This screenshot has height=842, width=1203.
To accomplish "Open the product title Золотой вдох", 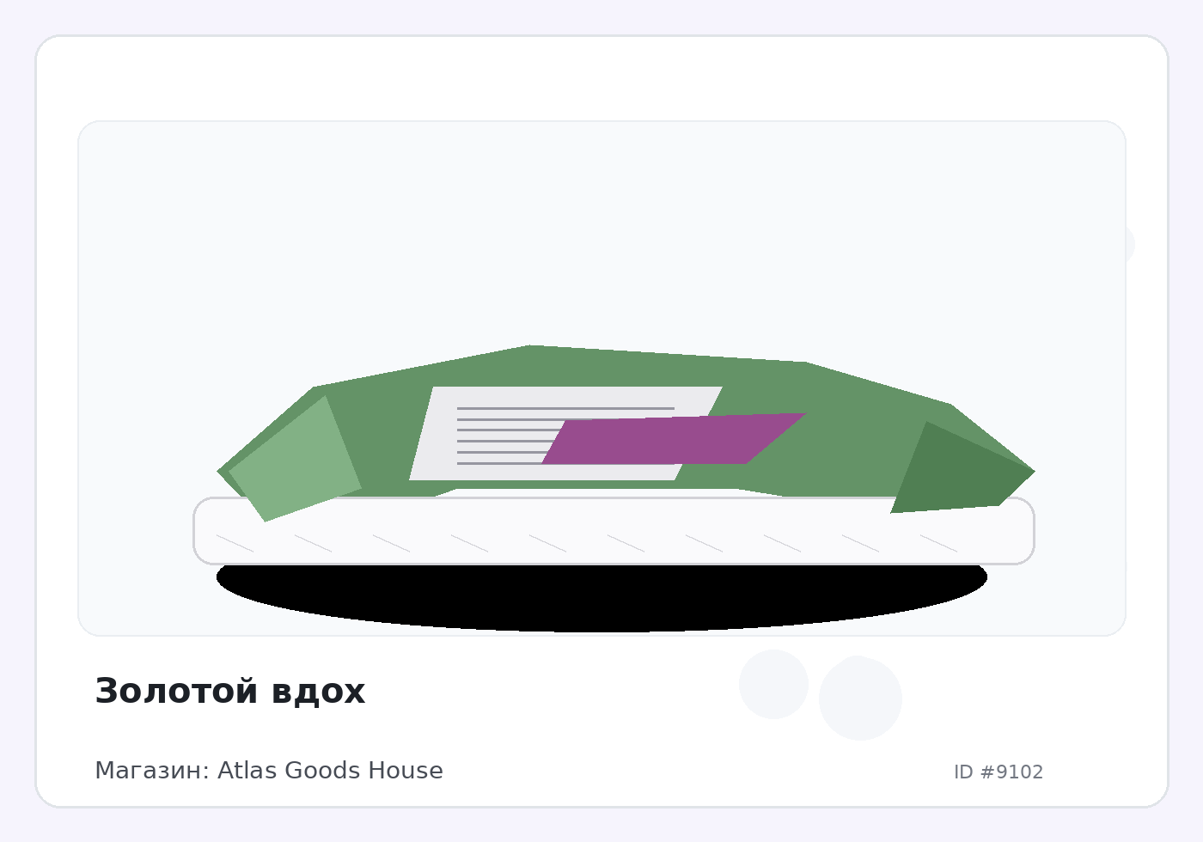I will point(229,692).
